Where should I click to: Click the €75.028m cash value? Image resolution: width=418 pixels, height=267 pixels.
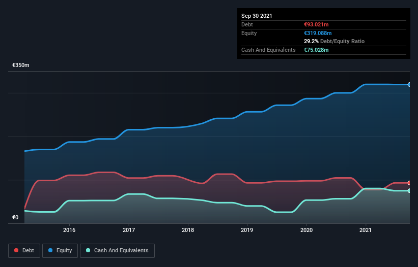pos(316,50)
